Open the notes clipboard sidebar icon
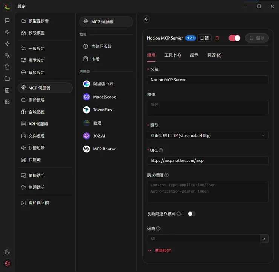Screen dimensions: 279x272 (7, 90)
